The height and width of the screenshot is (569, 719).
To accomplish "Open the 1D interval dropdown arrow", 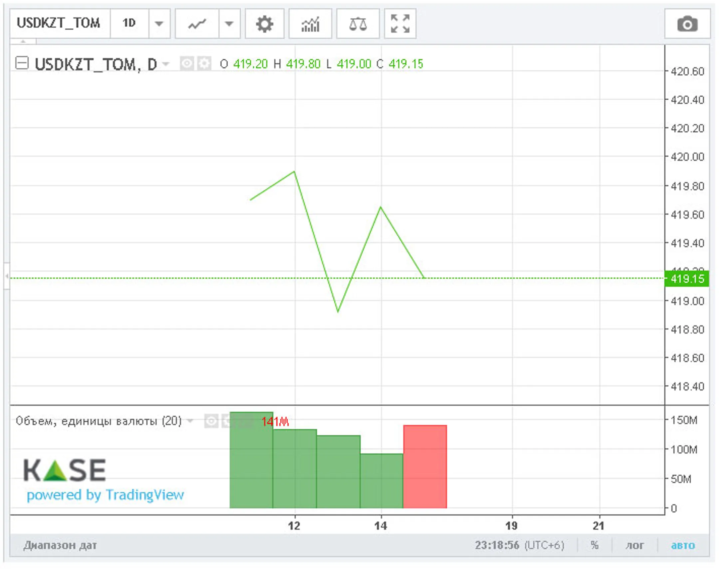I will point(159,24).
